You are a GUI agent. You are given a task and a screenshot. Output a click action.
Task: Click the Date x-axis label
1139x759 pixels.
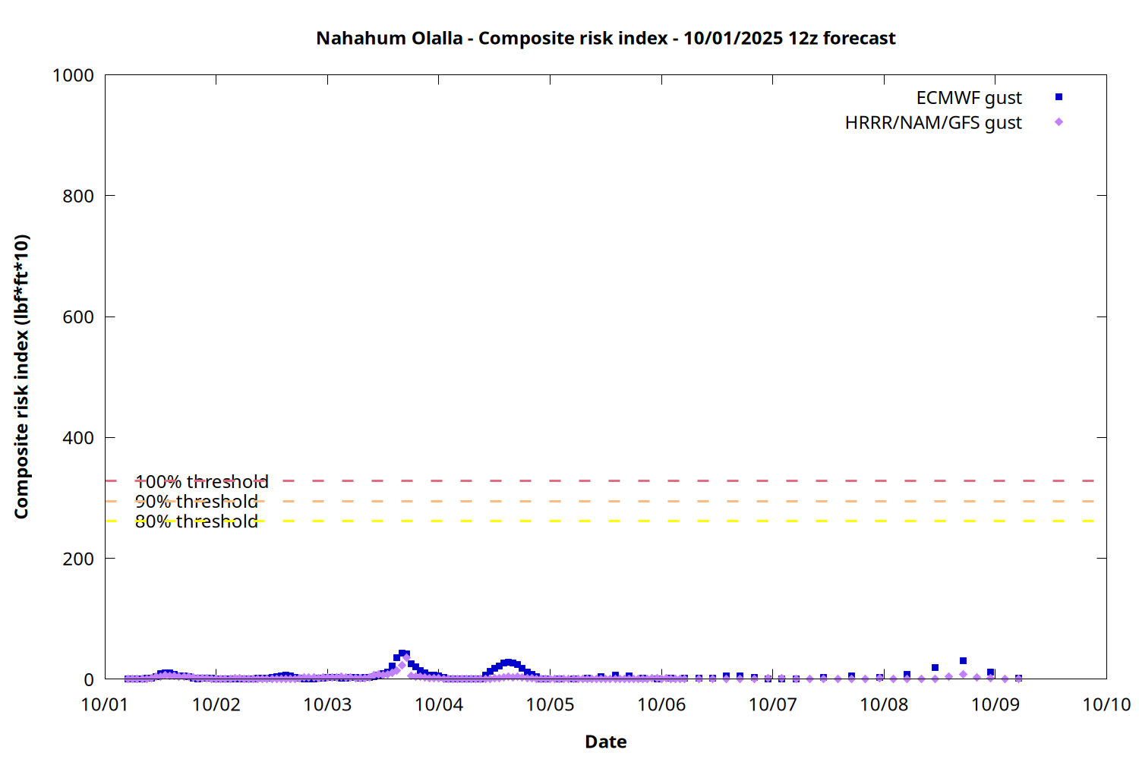[605, 742]
